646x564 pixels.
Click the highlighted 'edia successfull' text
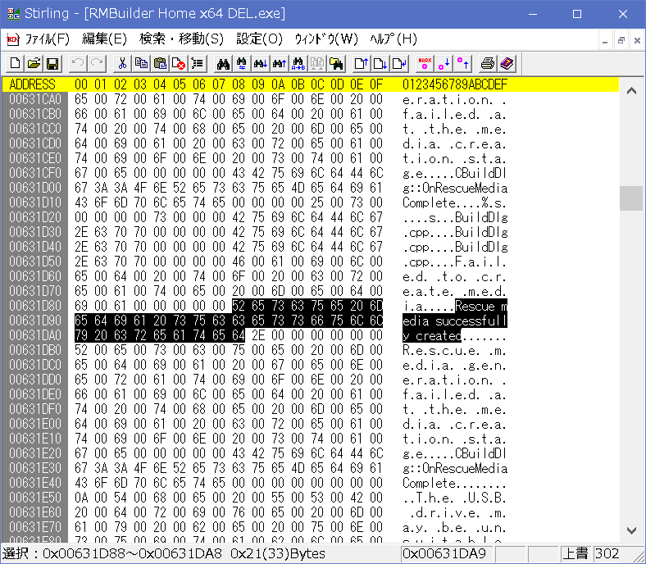pos(455,321)
